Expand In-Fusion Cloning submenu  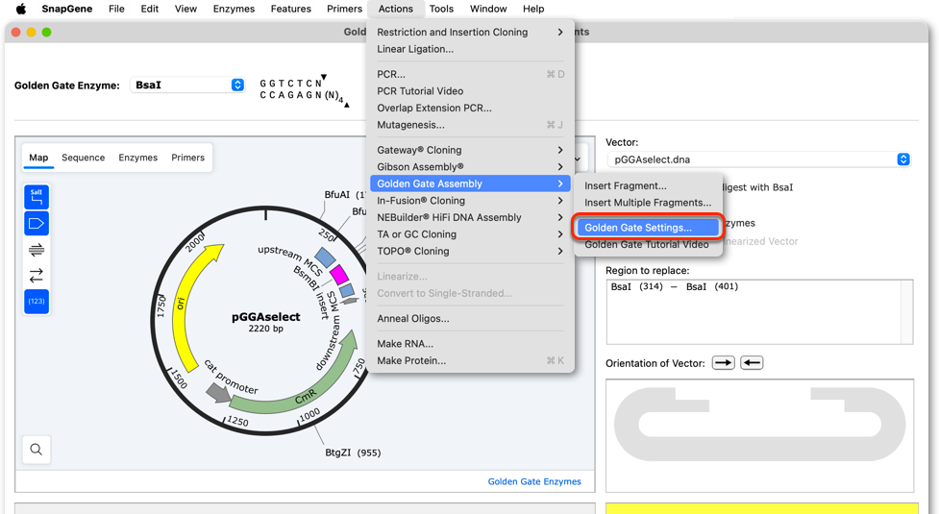tap(470, 201)
